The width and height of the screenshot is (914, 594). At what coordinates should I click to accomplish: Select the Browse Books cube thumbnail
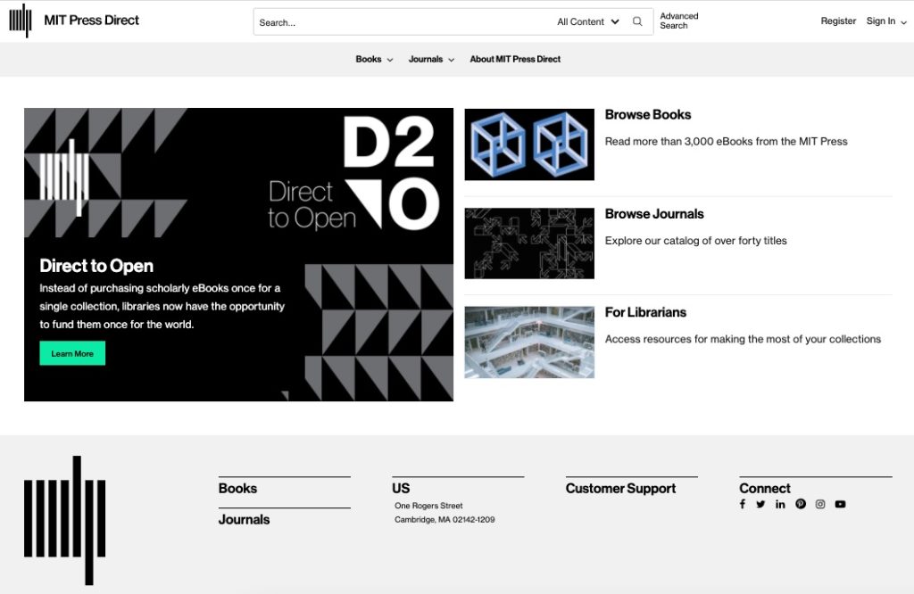click(529, 144)
